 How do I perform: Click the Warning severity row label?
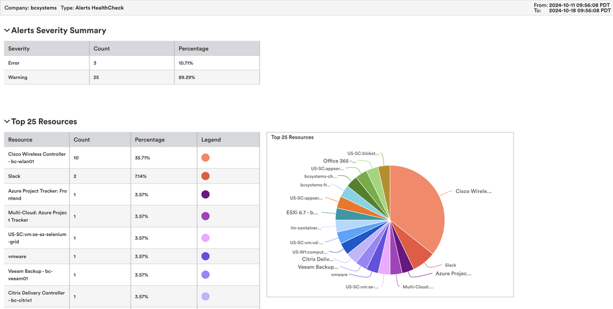[18, 77]
